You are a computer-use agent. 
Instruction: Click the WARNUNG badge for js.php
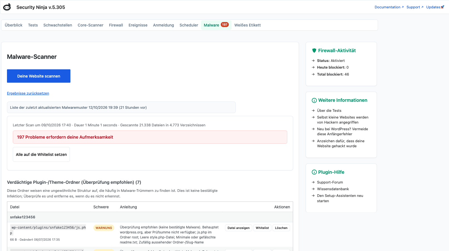point(104,228)
